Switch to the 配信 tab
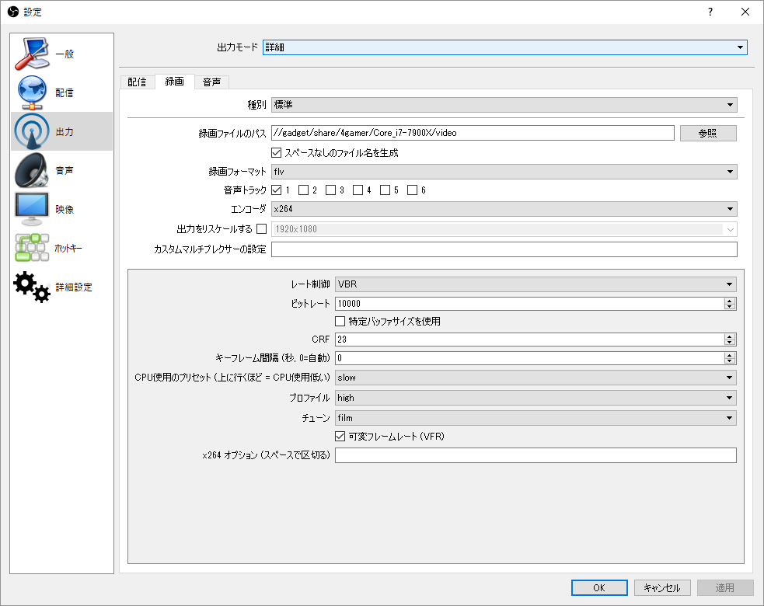 pyautogui.click(x=137, y=82)
